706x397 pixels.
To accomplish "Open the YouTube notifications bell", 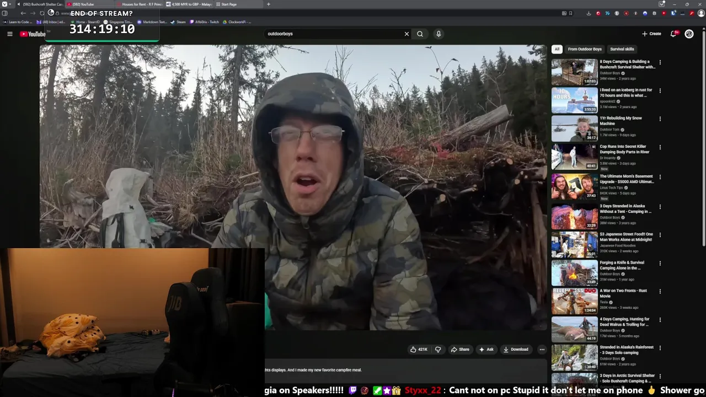I will tap(673, 34).
